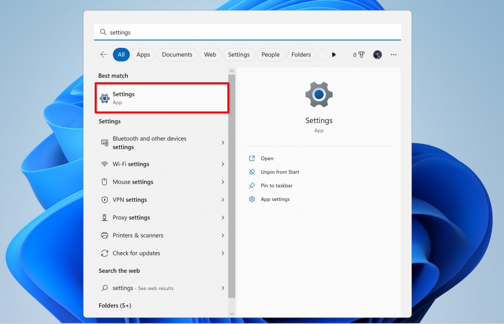Open App settings via its gear icon
The image size is (504, 324).
[252, 199]
